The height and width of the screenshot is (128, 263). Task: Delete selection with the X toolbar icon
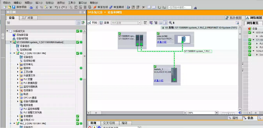(x=51, y=7)
